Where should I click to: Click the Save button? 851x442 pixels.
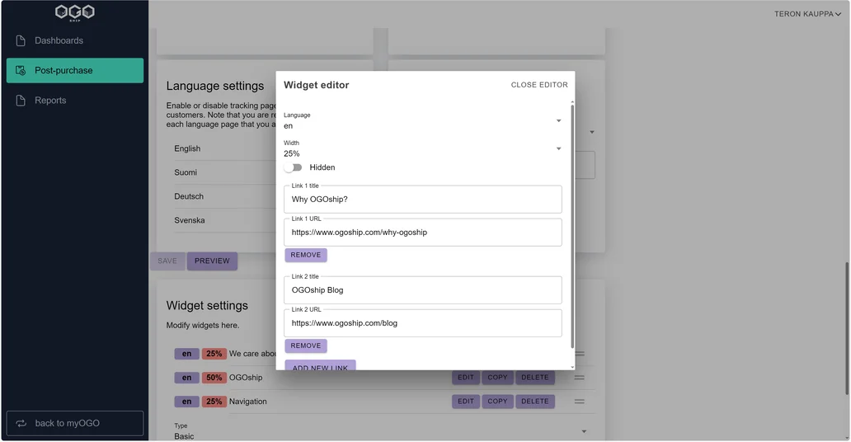(167, 261)
